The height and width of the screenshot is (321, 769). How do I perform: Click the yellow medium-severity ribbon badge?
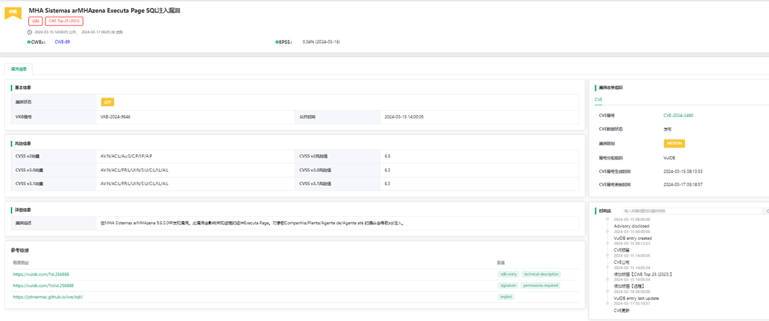click(13, 12)
